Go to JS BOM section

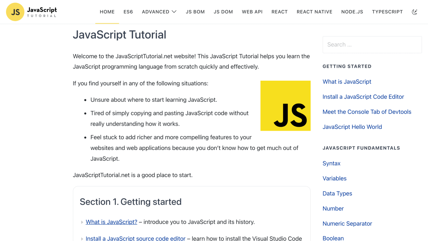coord(195,12)
